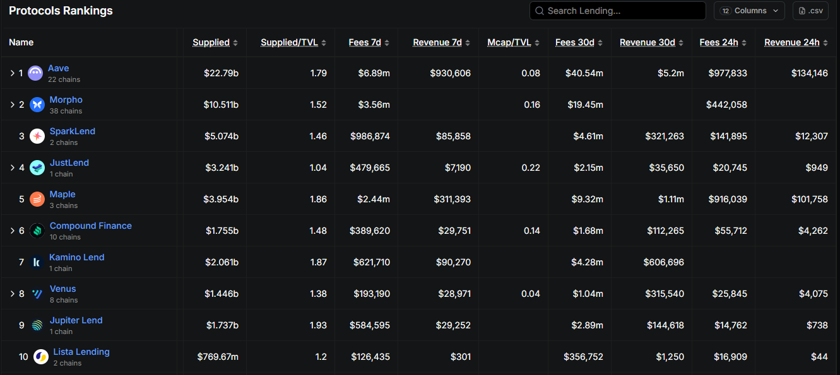The width and height of the screenshot is (840, 375).
Task: Click the "38 chains" text under Morpho
Action: click(66, 111)
